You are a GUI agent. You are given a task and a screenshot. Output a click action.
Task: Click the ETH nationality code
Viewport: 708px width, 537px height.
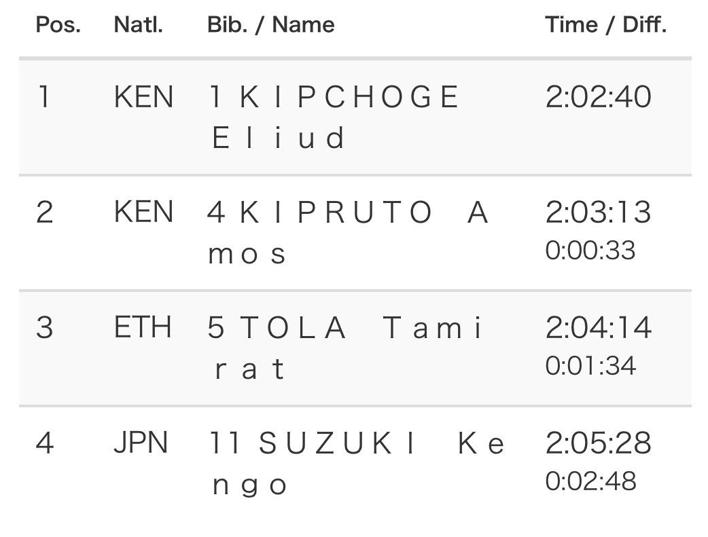(x=143, y=328)
